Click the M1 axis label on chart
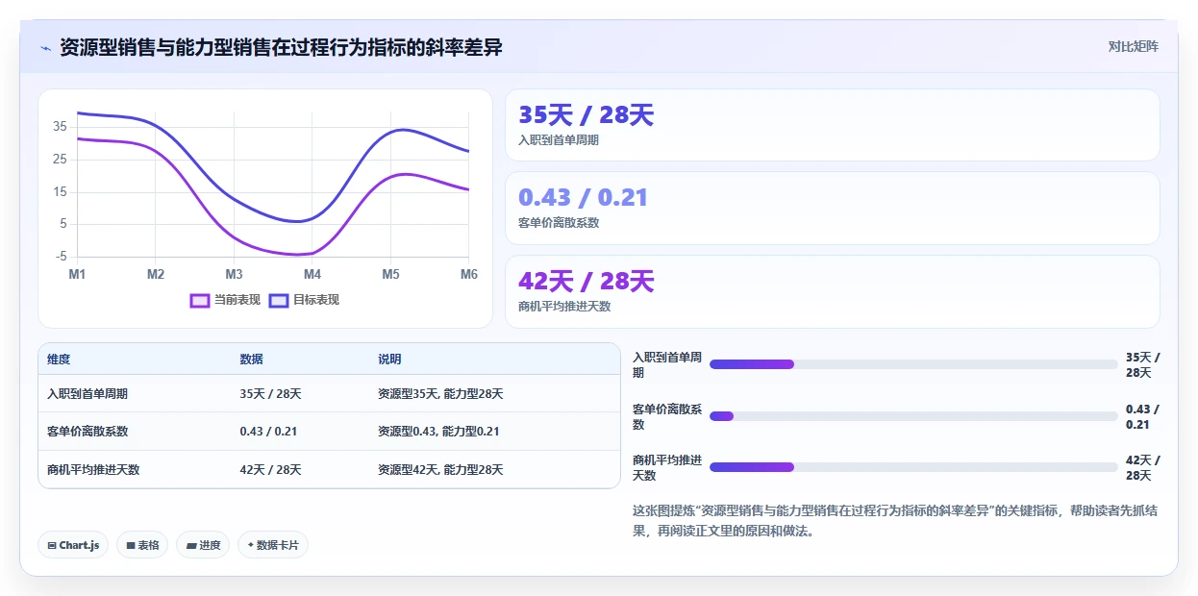The image size is (1198, 596). pos(77,275)
